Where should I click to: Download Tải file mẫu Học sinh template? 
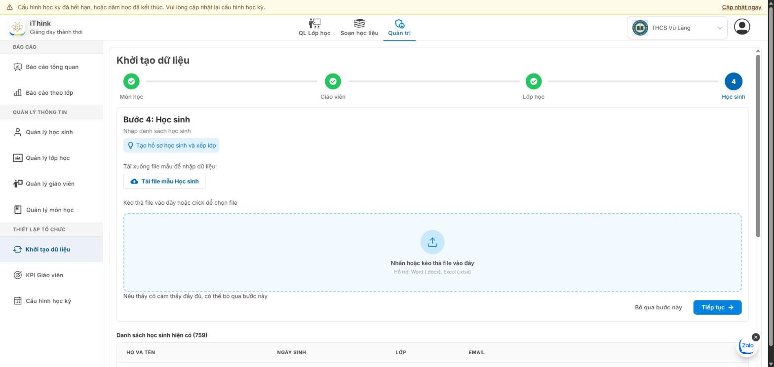(164, 182)
